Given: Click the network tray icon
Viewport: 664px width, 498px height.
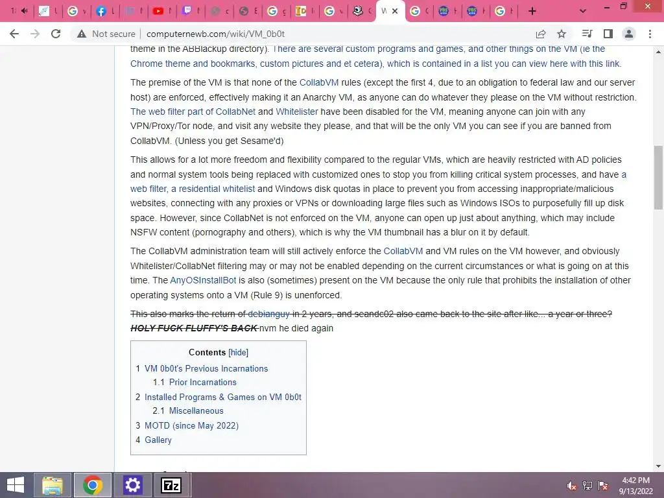Looking at the screenshot, I should [x=587, y=486].
